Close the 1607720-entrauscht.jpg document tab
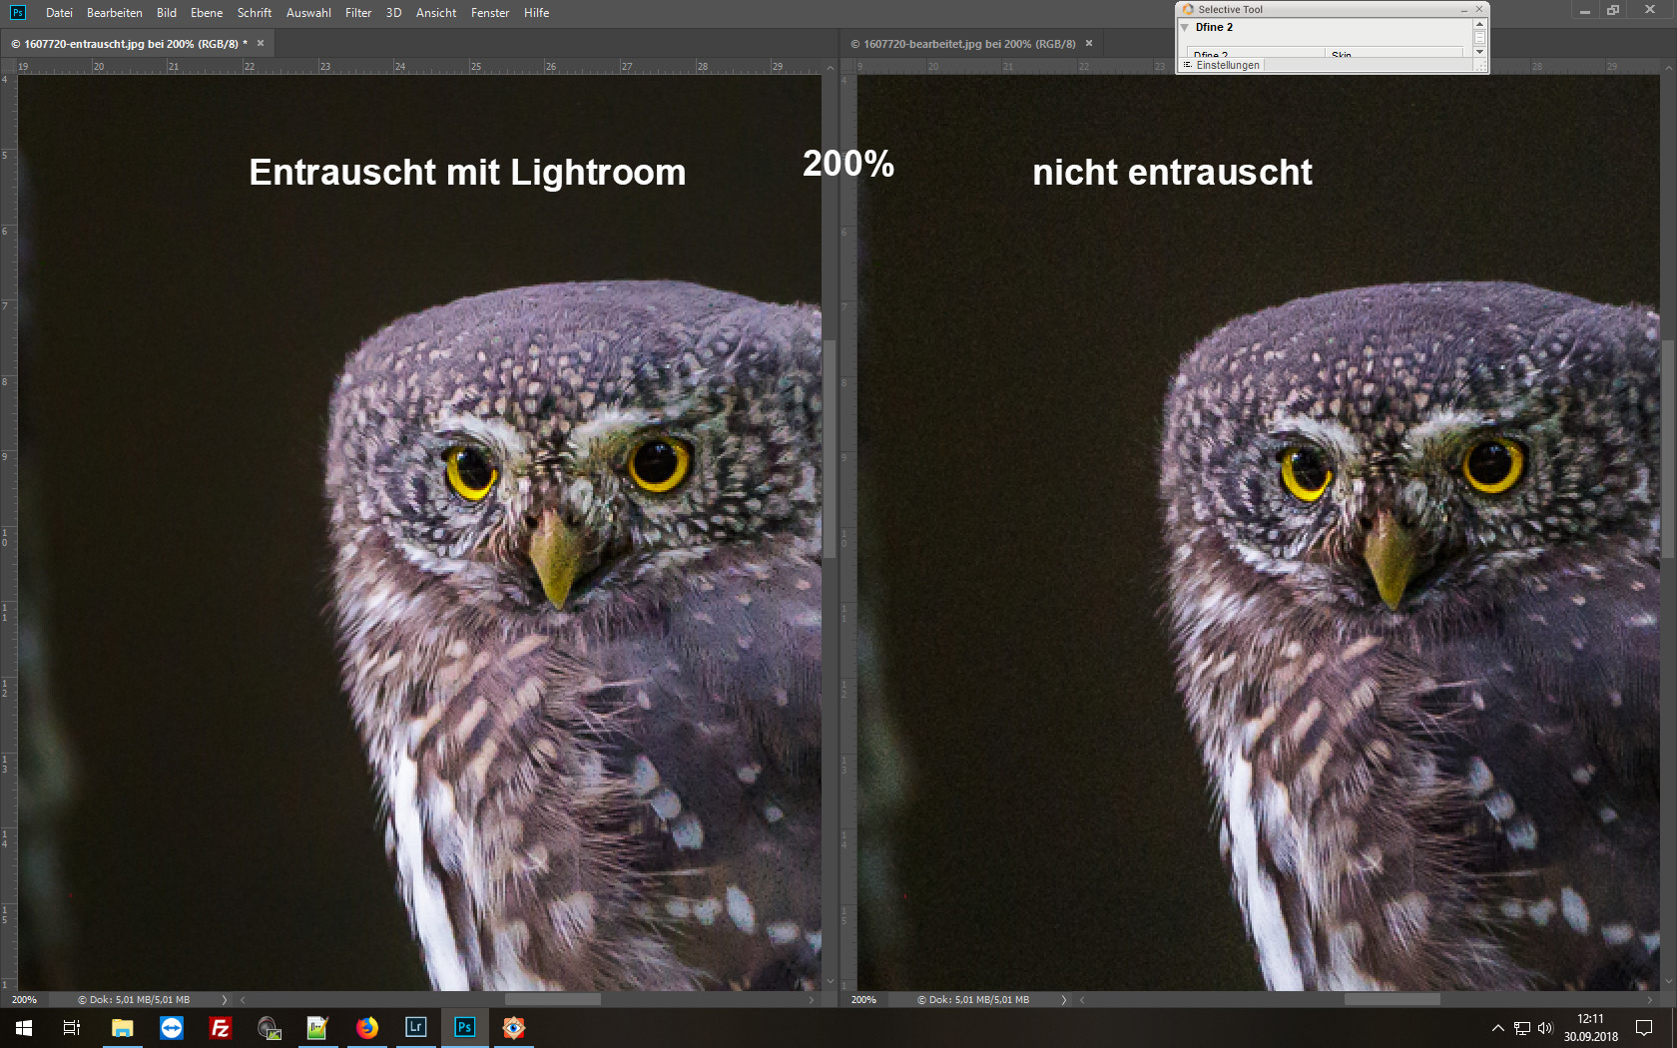 (261, 43)
